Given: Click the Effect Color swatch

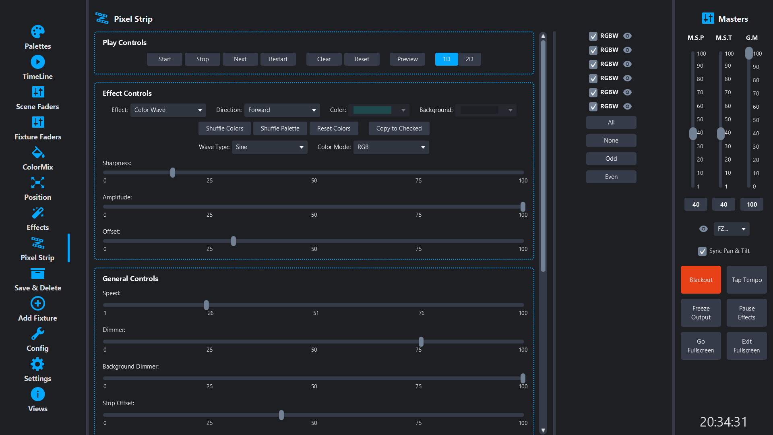Looking at the screenshot, I should tap(372, 110).
